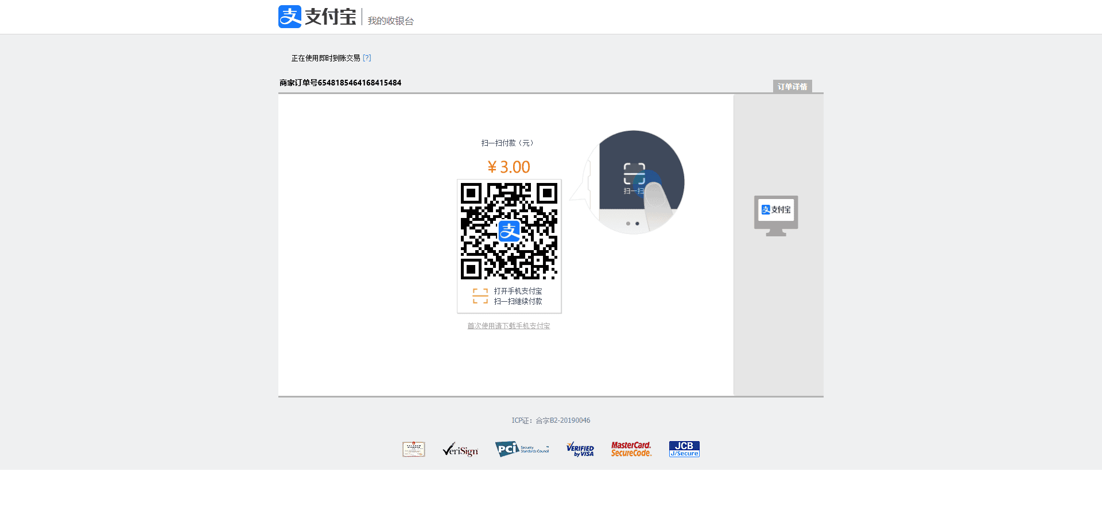Click the 我的收银台 header text
1102x522 pixels.
coord(390,21)
